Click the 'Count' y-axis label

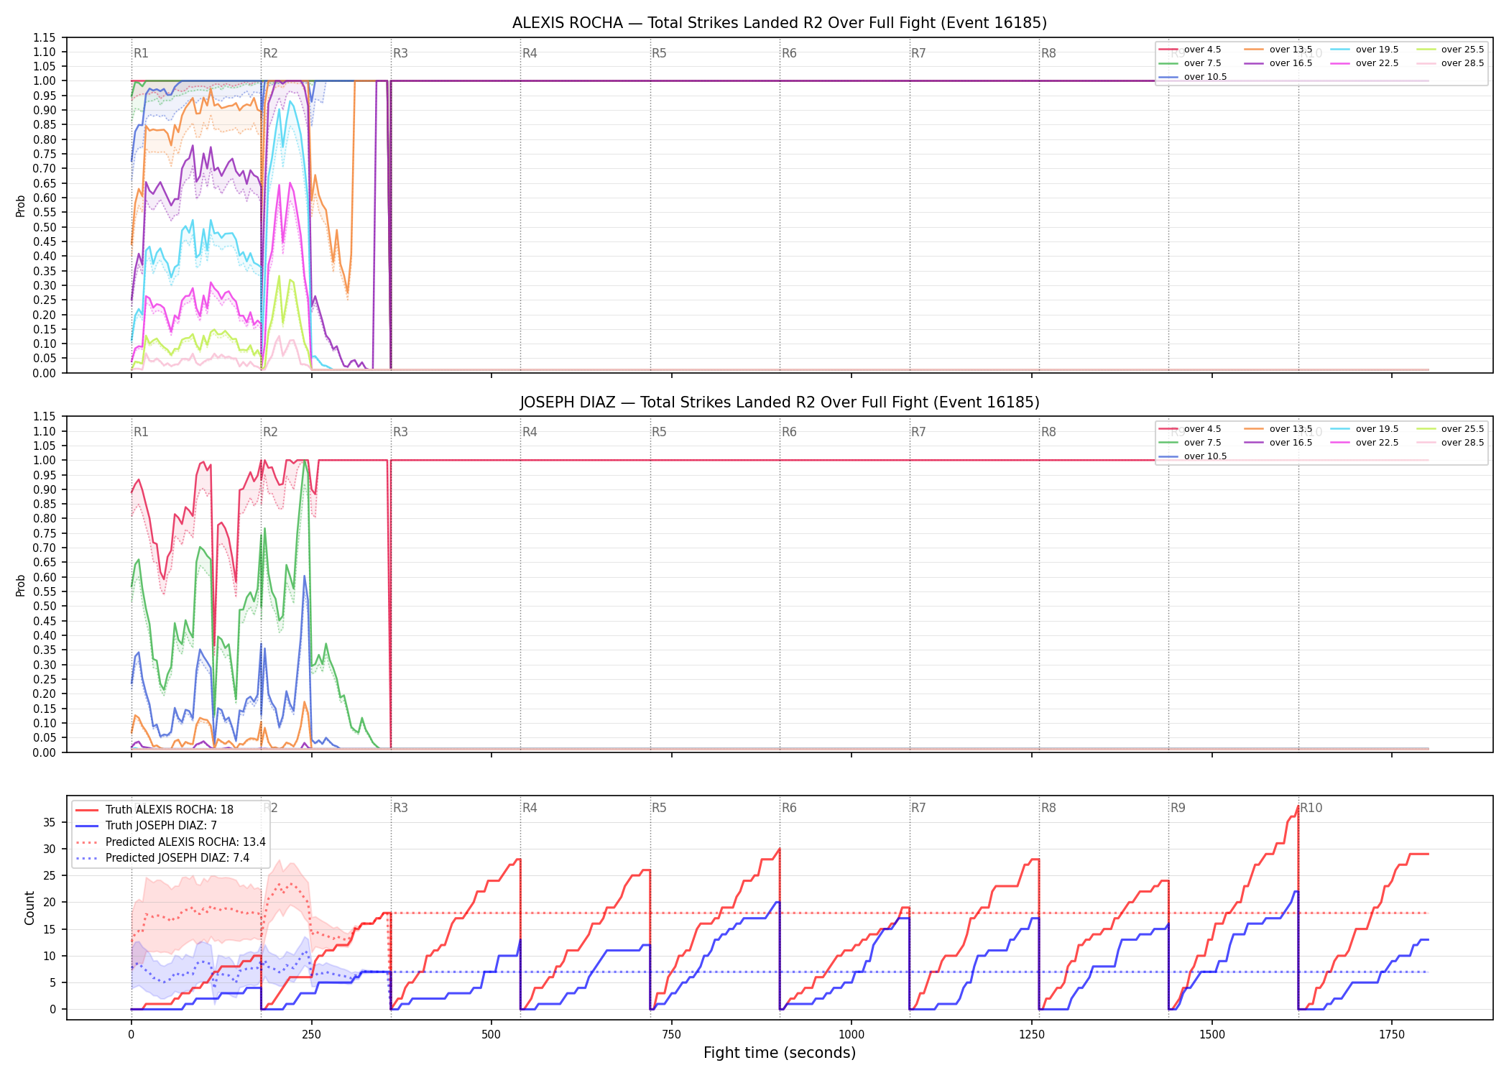tap(29, 908)
